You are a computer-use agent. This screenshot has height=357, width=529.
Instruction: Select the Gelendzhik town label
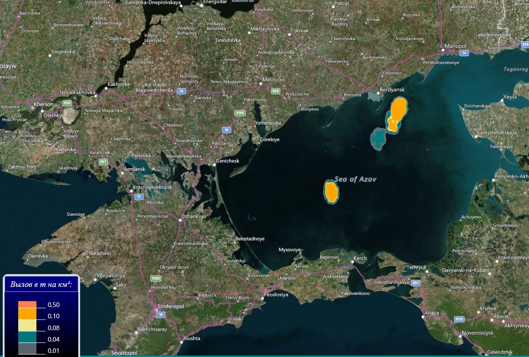click(x=500, y=352)
